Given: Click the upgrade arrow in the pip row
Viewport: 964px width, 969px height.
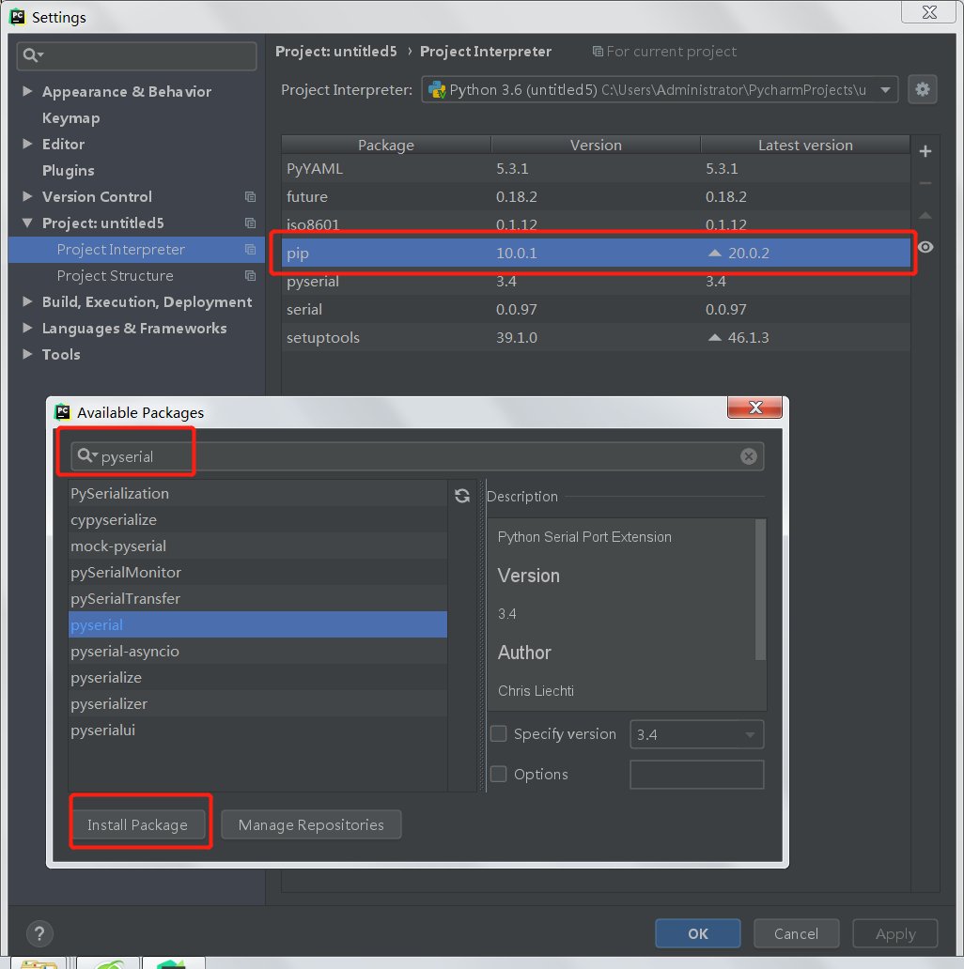Looking at the screenshot, I should click(x=715, y=253).
